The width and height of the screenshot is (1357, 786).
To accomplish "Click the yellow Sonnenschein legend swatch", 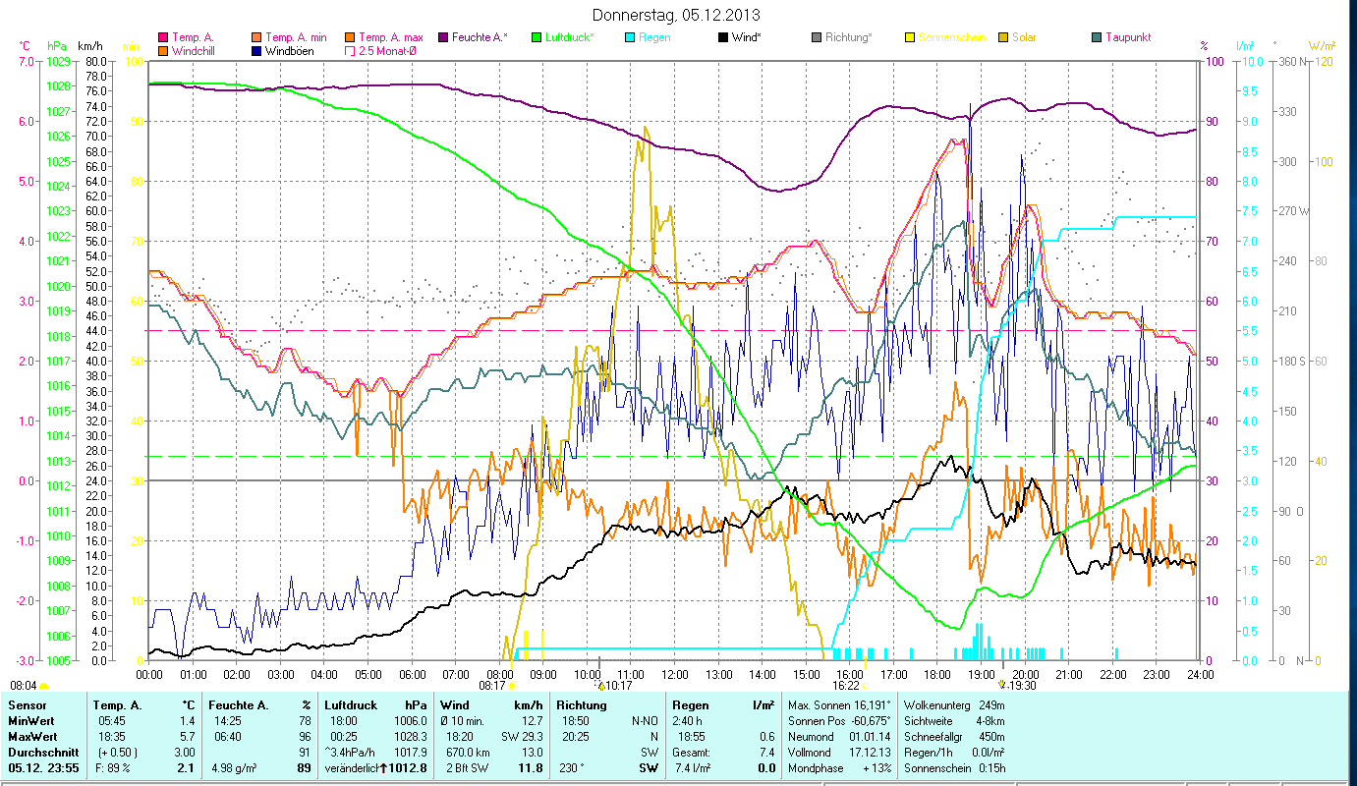I will click(910, 37).
